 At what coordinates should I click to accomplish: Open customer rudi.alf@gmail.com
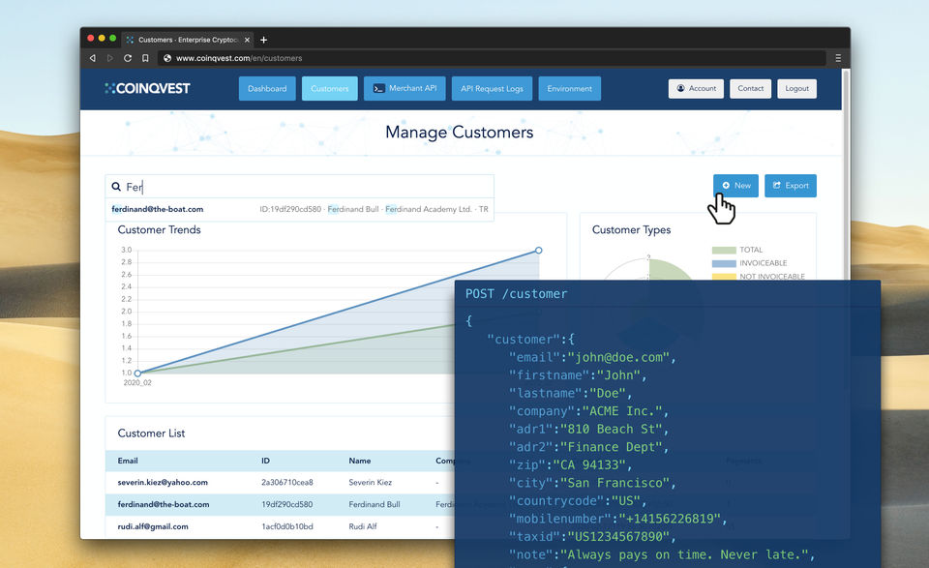click(x=153, y=526)
